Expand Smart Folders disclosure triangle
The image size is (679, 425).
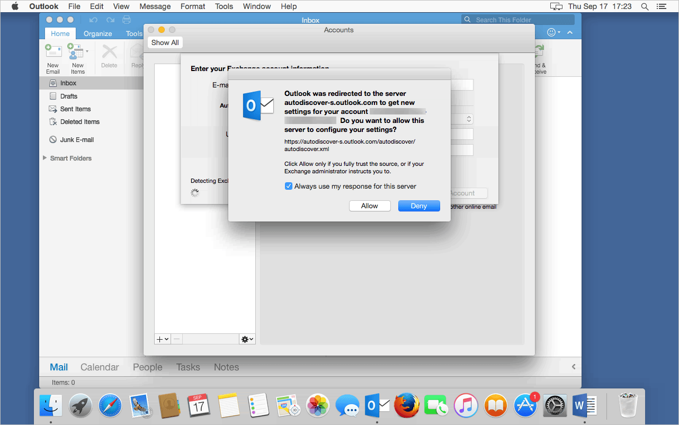44,158
